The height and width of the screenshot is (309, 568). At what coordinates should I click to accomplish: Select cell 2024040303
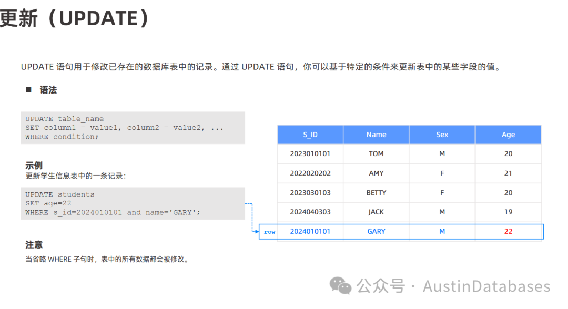pyautogui.click(x=310, y=212)
